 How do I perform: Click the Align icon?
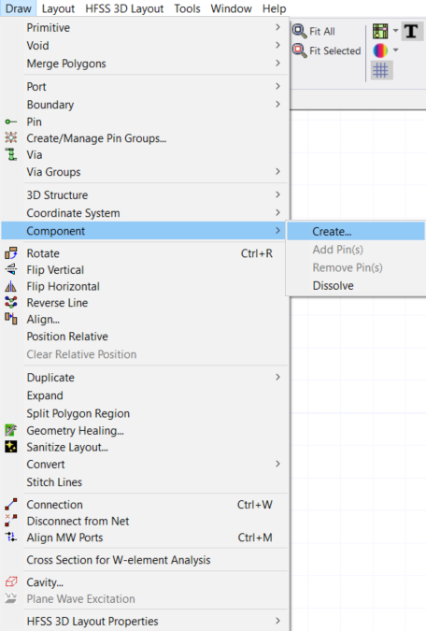click(11, 319)
